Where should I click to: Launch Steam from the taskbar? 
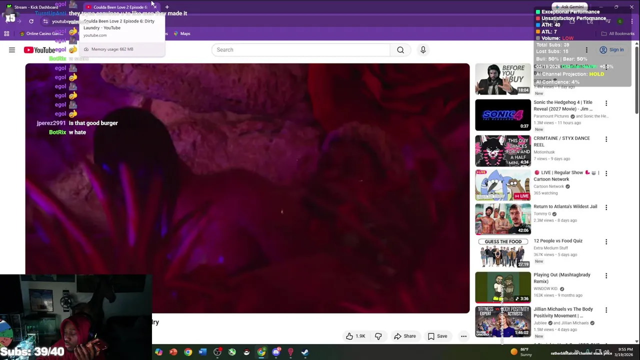point(305,352)
